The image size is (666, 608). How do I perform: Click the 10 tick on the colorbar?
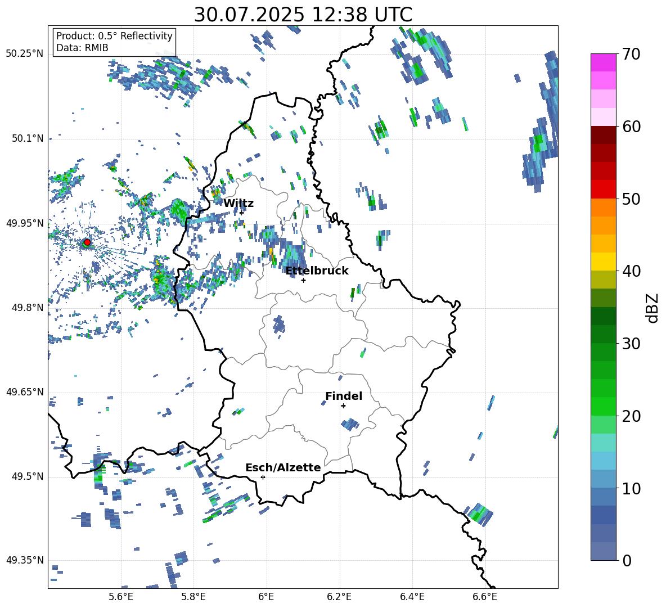coord(631,488)
